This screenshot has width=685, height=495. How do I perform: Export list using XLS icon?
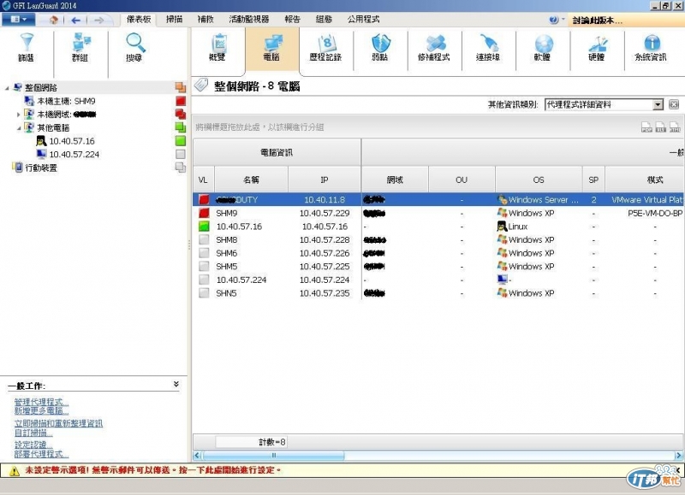click(x=660, y=127)
